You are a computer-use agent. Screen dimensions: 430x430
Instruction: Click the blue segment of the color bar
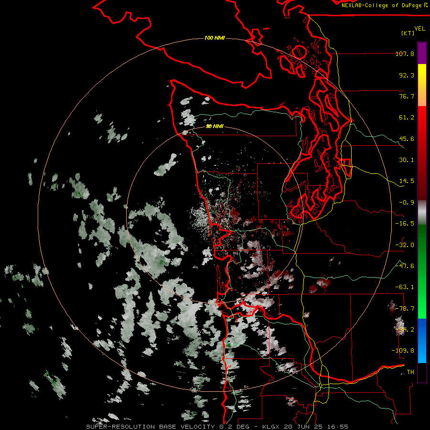click(x=422, y=341)
